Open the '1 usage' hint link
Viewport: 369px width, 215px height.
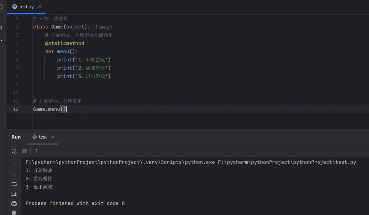pyautogui.click(x=104, y=27)
